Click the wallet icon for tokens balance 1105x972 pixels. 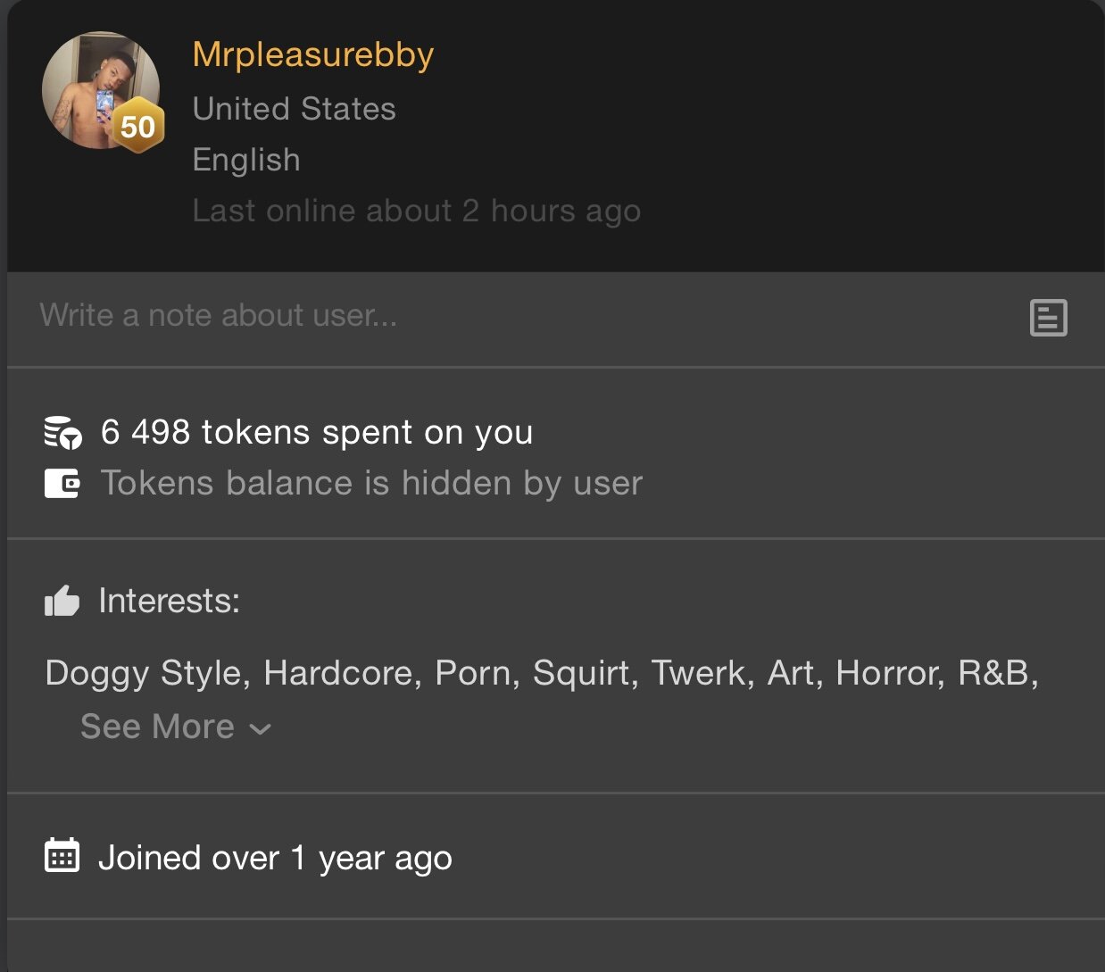[62, 484]
